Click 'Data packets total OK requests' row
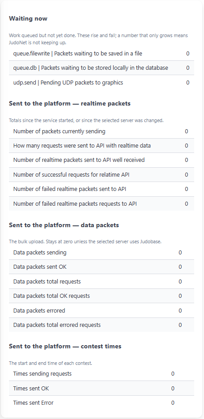The height and width of the screenshot is (419, 204). pos(102,296)
